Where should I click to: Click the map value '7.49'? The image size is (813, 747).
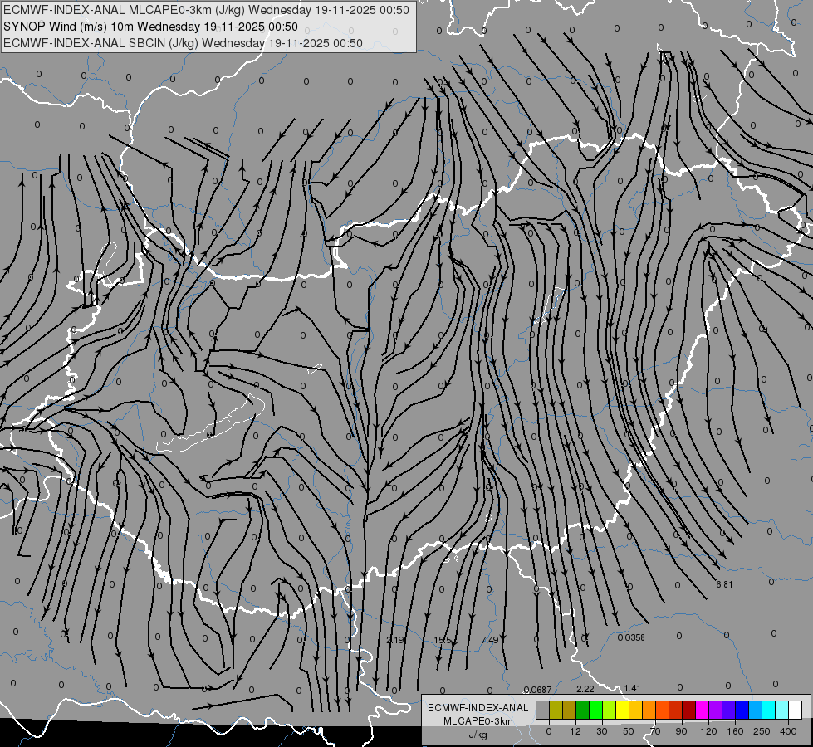[489, 640]
